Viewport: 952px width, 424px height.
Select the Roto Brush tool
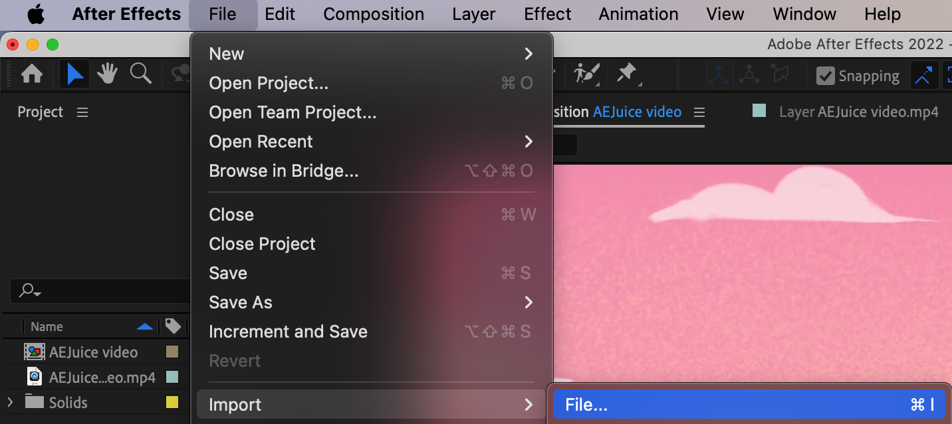point(586,74)
